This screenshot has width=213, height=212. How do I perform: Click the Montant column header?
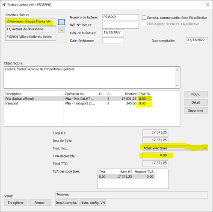(131, 94)
